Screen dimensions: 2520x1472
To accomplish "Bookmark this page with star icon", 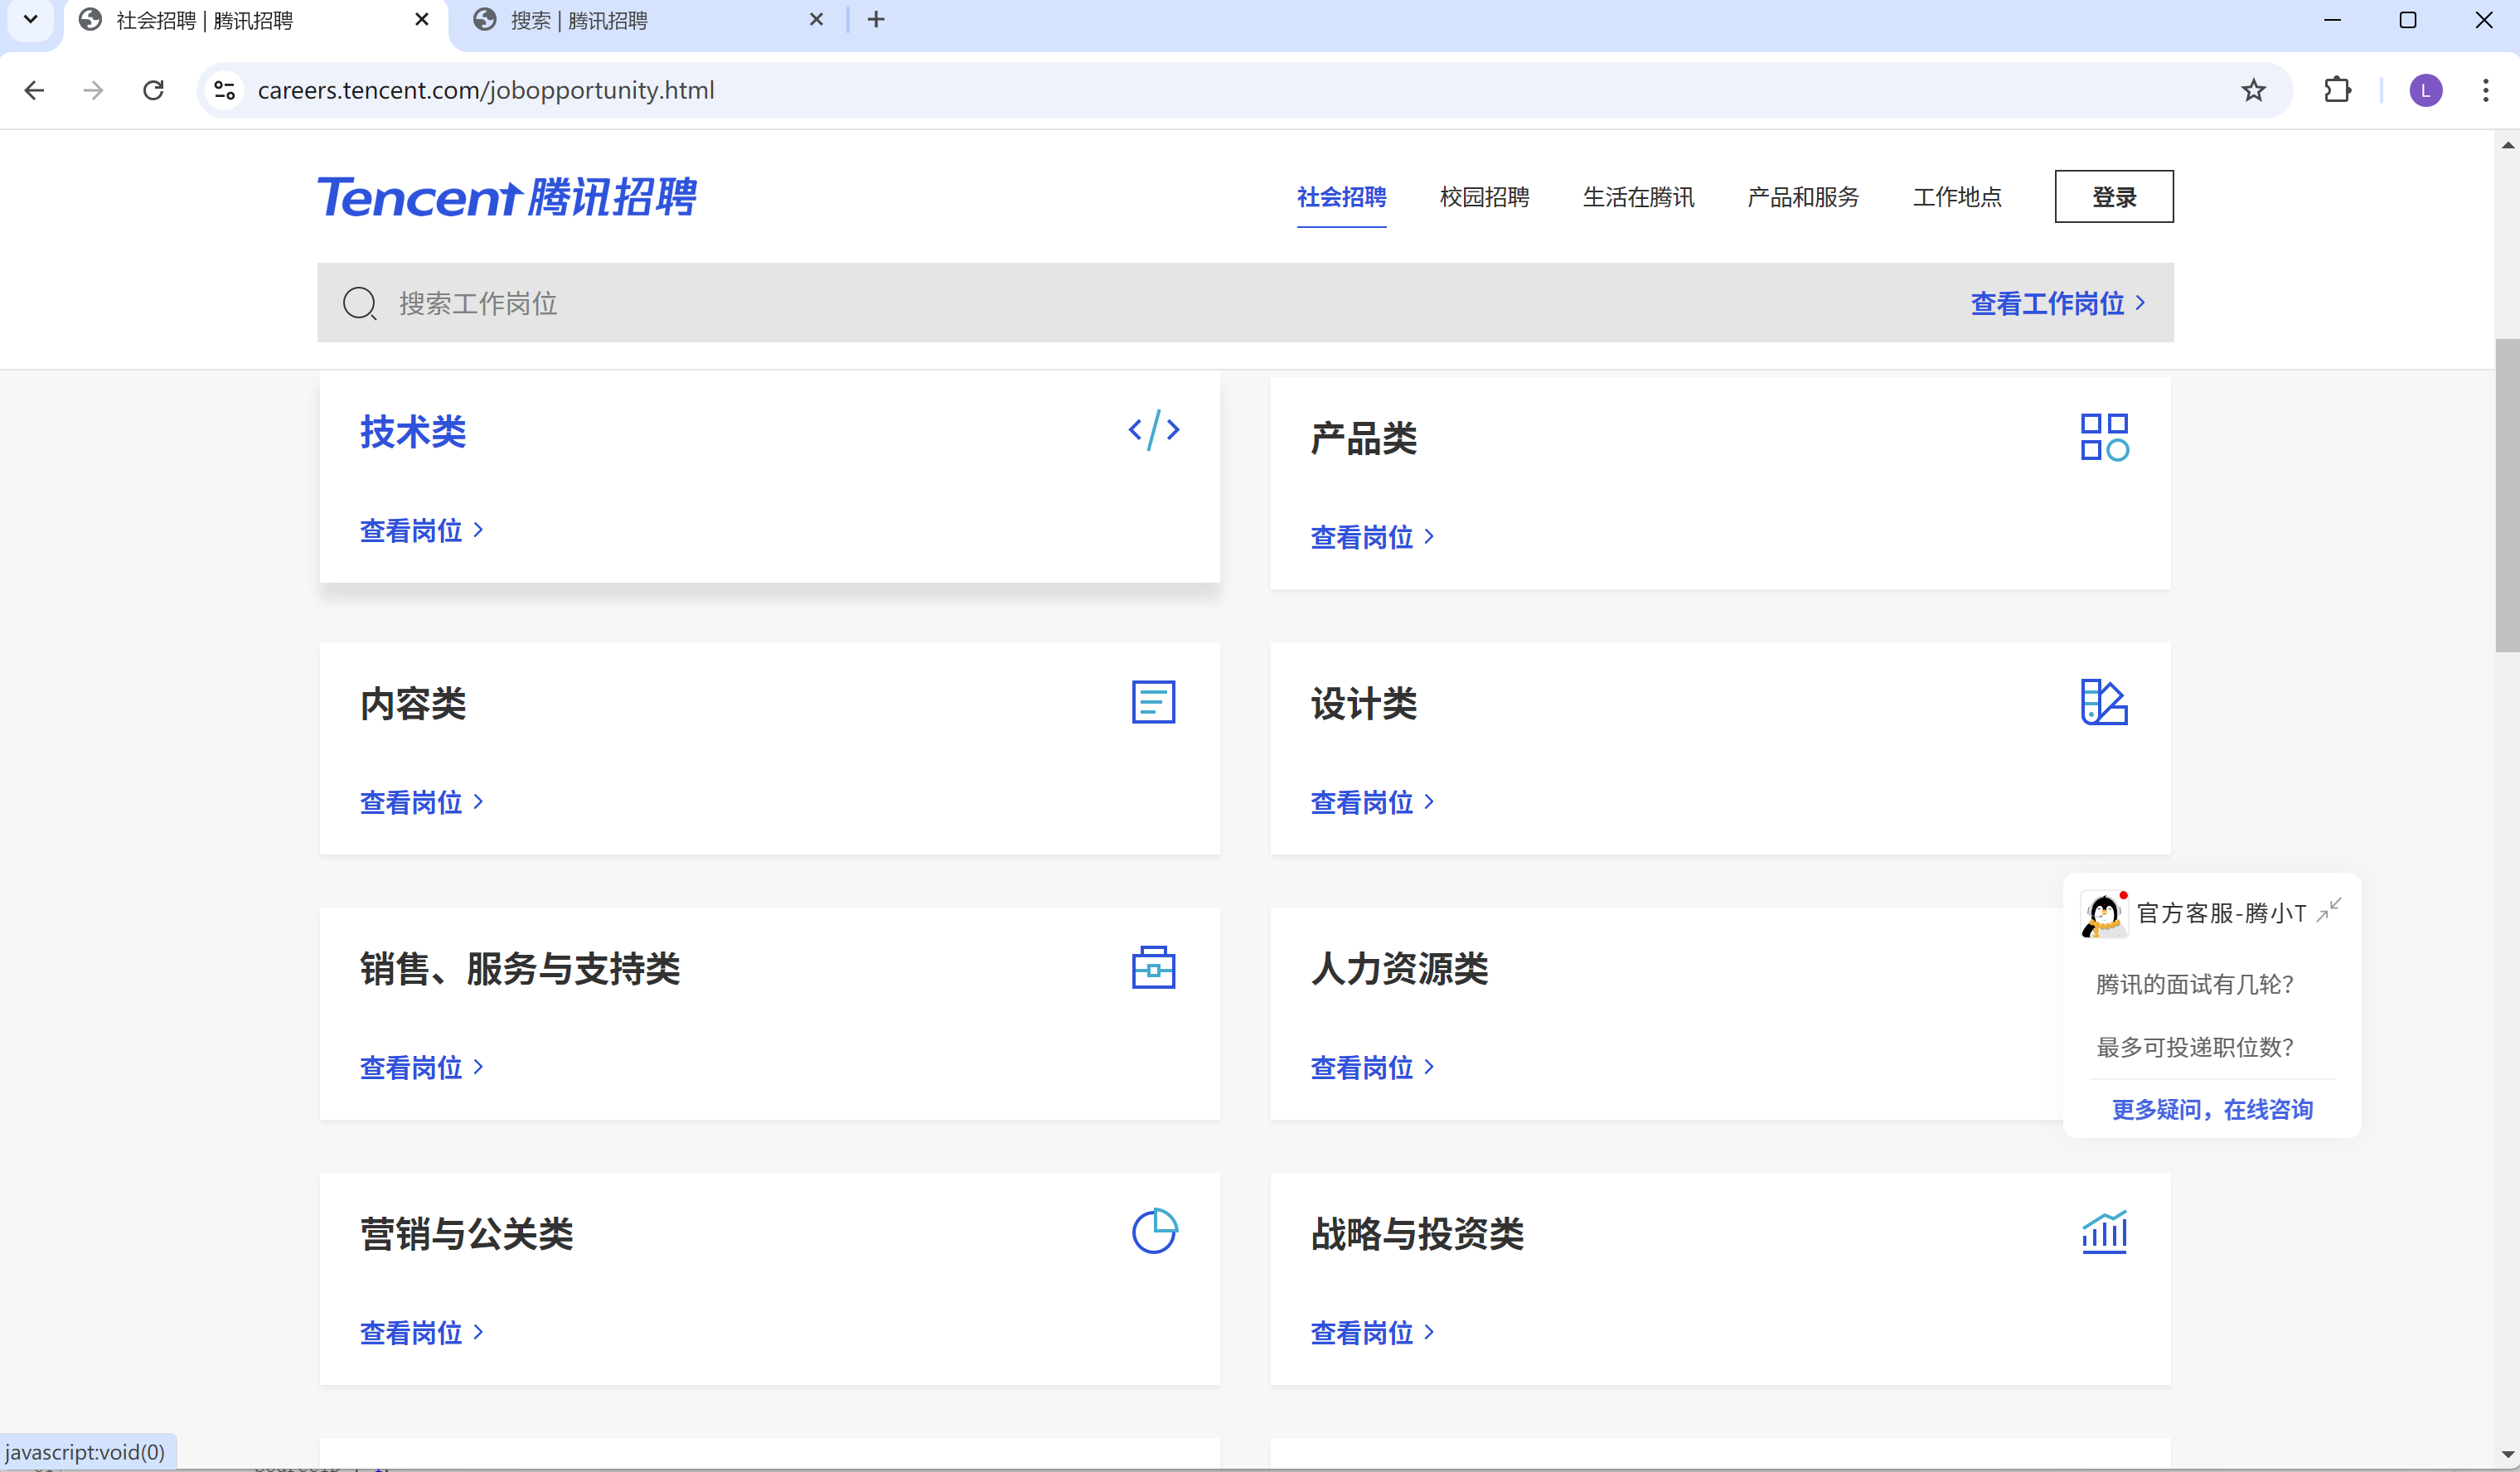I will 2253,90.
